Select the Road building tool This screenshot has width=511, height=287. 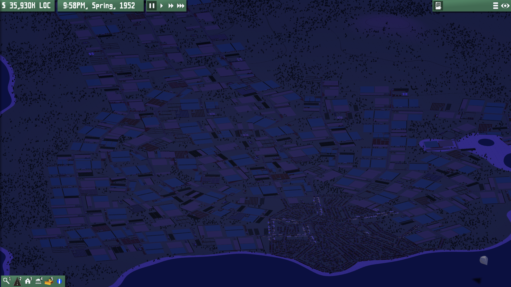[x=17, y=281]
